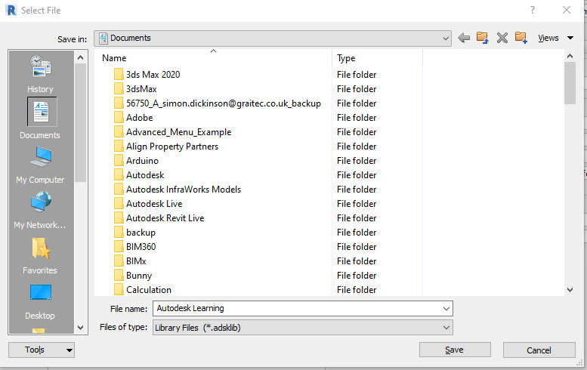Click the folder icon beside Bunny

click(x=119, y=276)
